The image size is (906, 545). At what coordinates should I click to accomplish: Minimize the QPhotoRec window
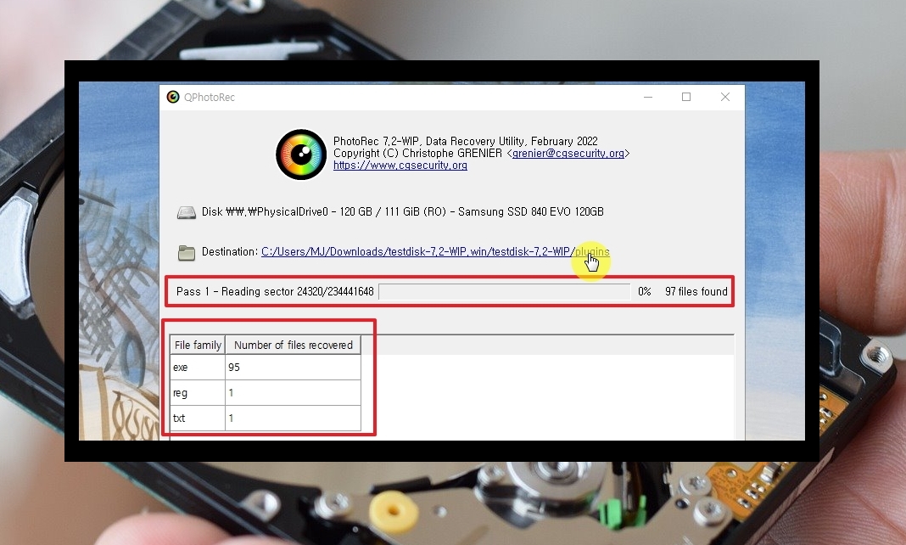coord(648,97)
